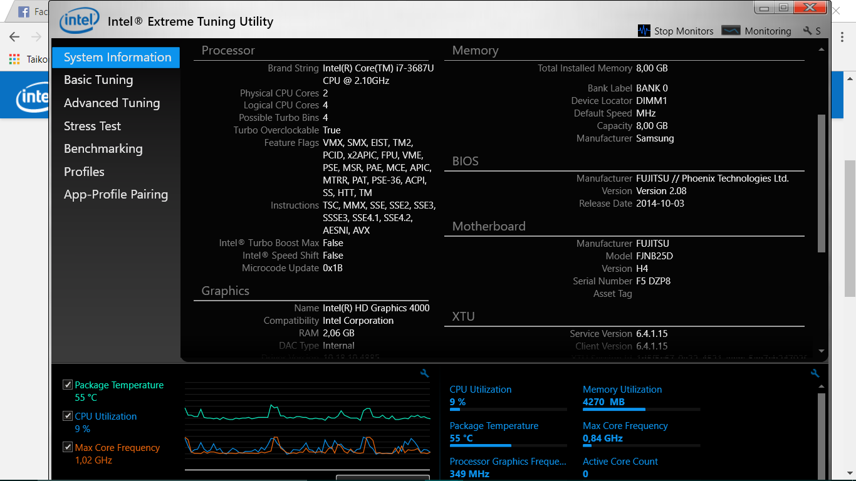This screenshot has height=481, width=856.
Task: Open the Basic Tuning section
Action: 98,80
